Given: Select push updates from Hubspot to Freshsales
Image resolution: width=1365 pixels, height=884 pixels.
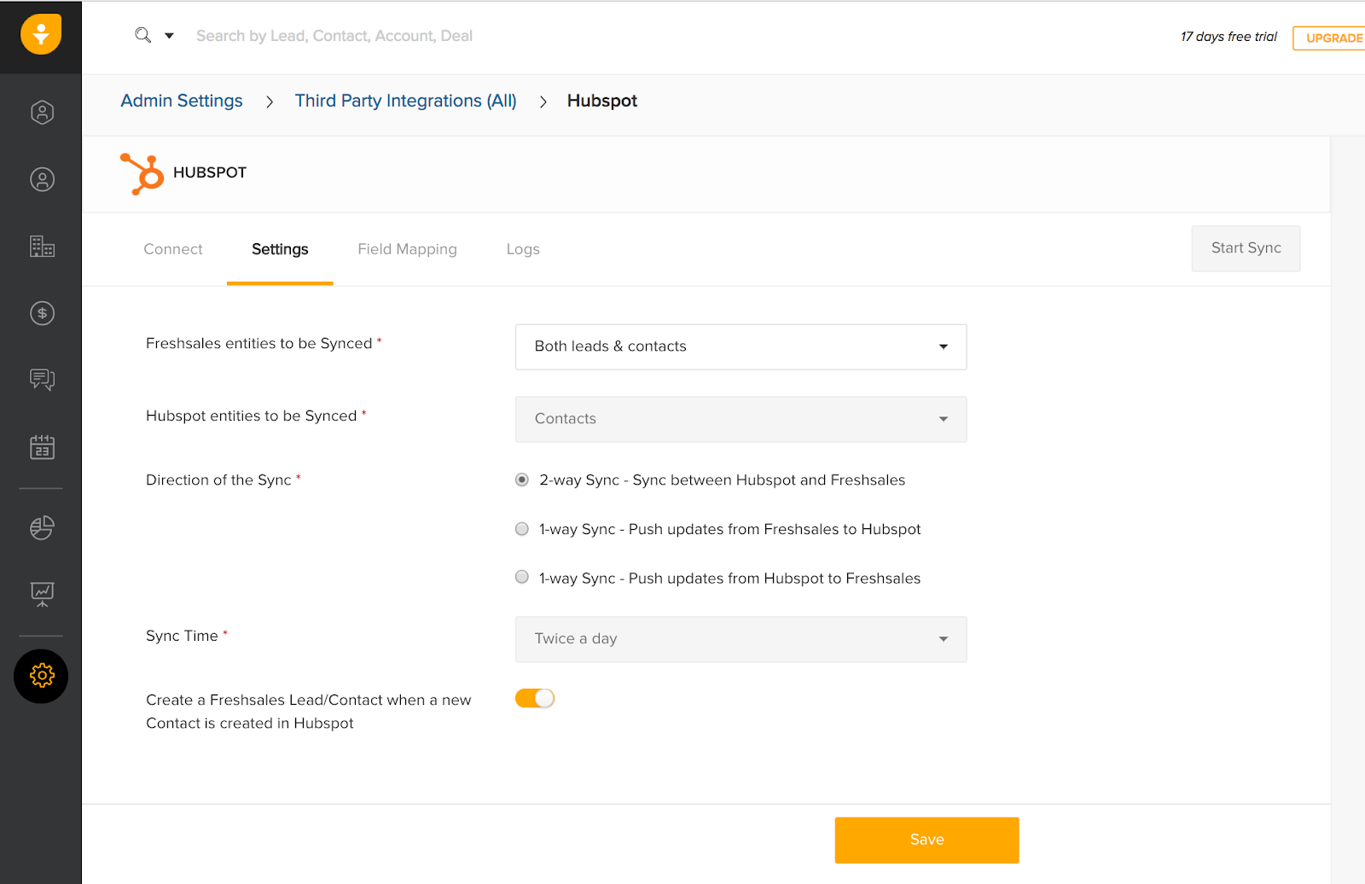Looking at the screenshot, I should coord(522,578).
